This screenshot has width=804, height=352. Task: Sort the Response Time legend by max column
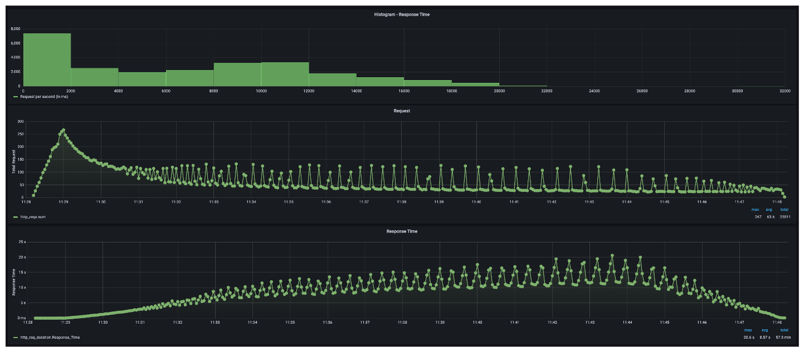pos(748,330)
